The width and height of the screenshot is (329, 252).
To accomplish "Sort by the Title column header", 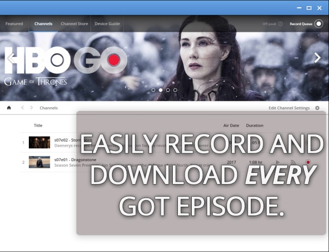I will (38, 125).
